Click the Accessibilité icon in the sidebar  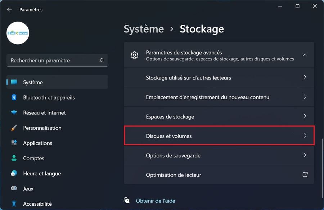pyautogui.click(x=14, y=204)
